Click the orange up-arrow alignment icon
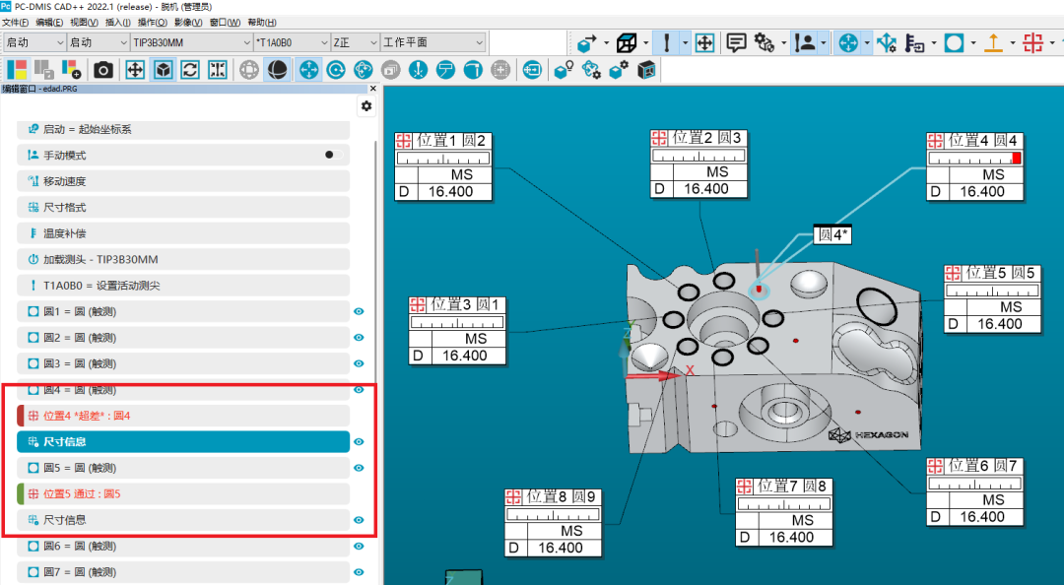 (993, 42)
